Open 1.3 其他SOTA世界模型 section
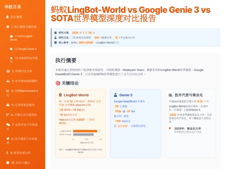This screenshot has width=226, height=169. click(23, 60)
